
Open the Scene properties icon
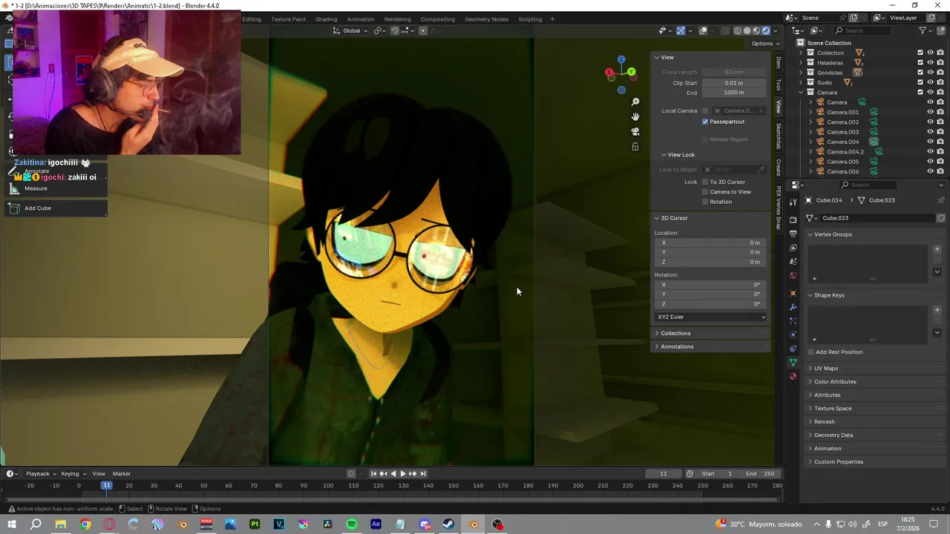tap(793, 262)
